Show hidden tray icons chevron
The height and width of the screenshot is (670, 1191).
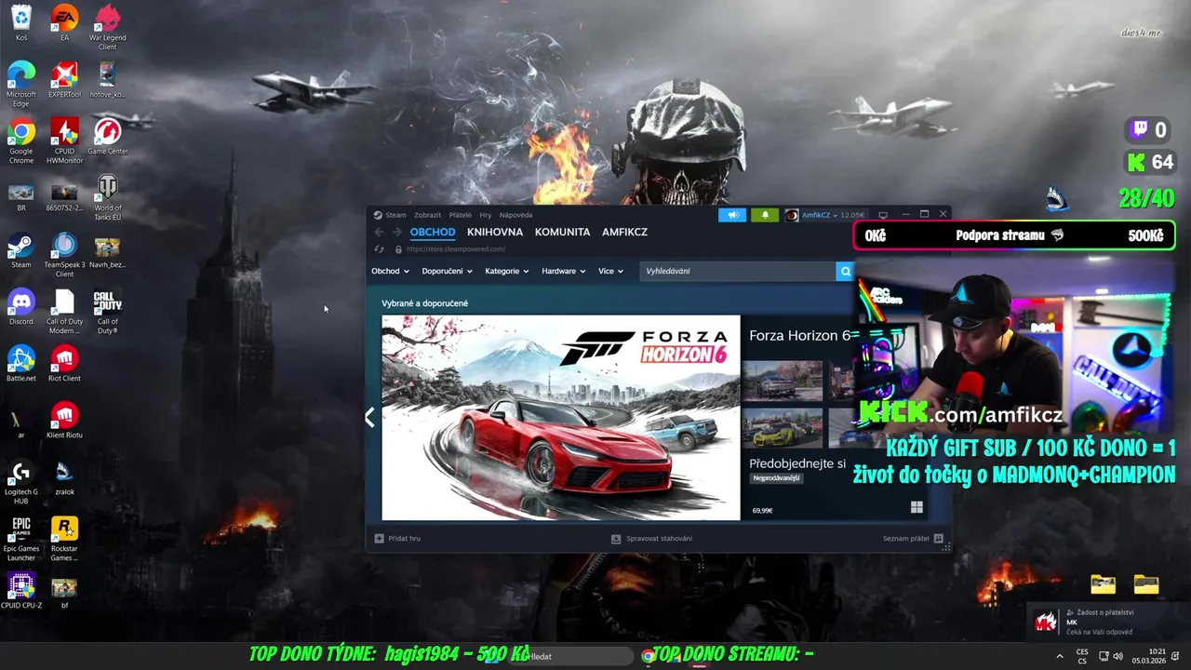point(1059,656)
